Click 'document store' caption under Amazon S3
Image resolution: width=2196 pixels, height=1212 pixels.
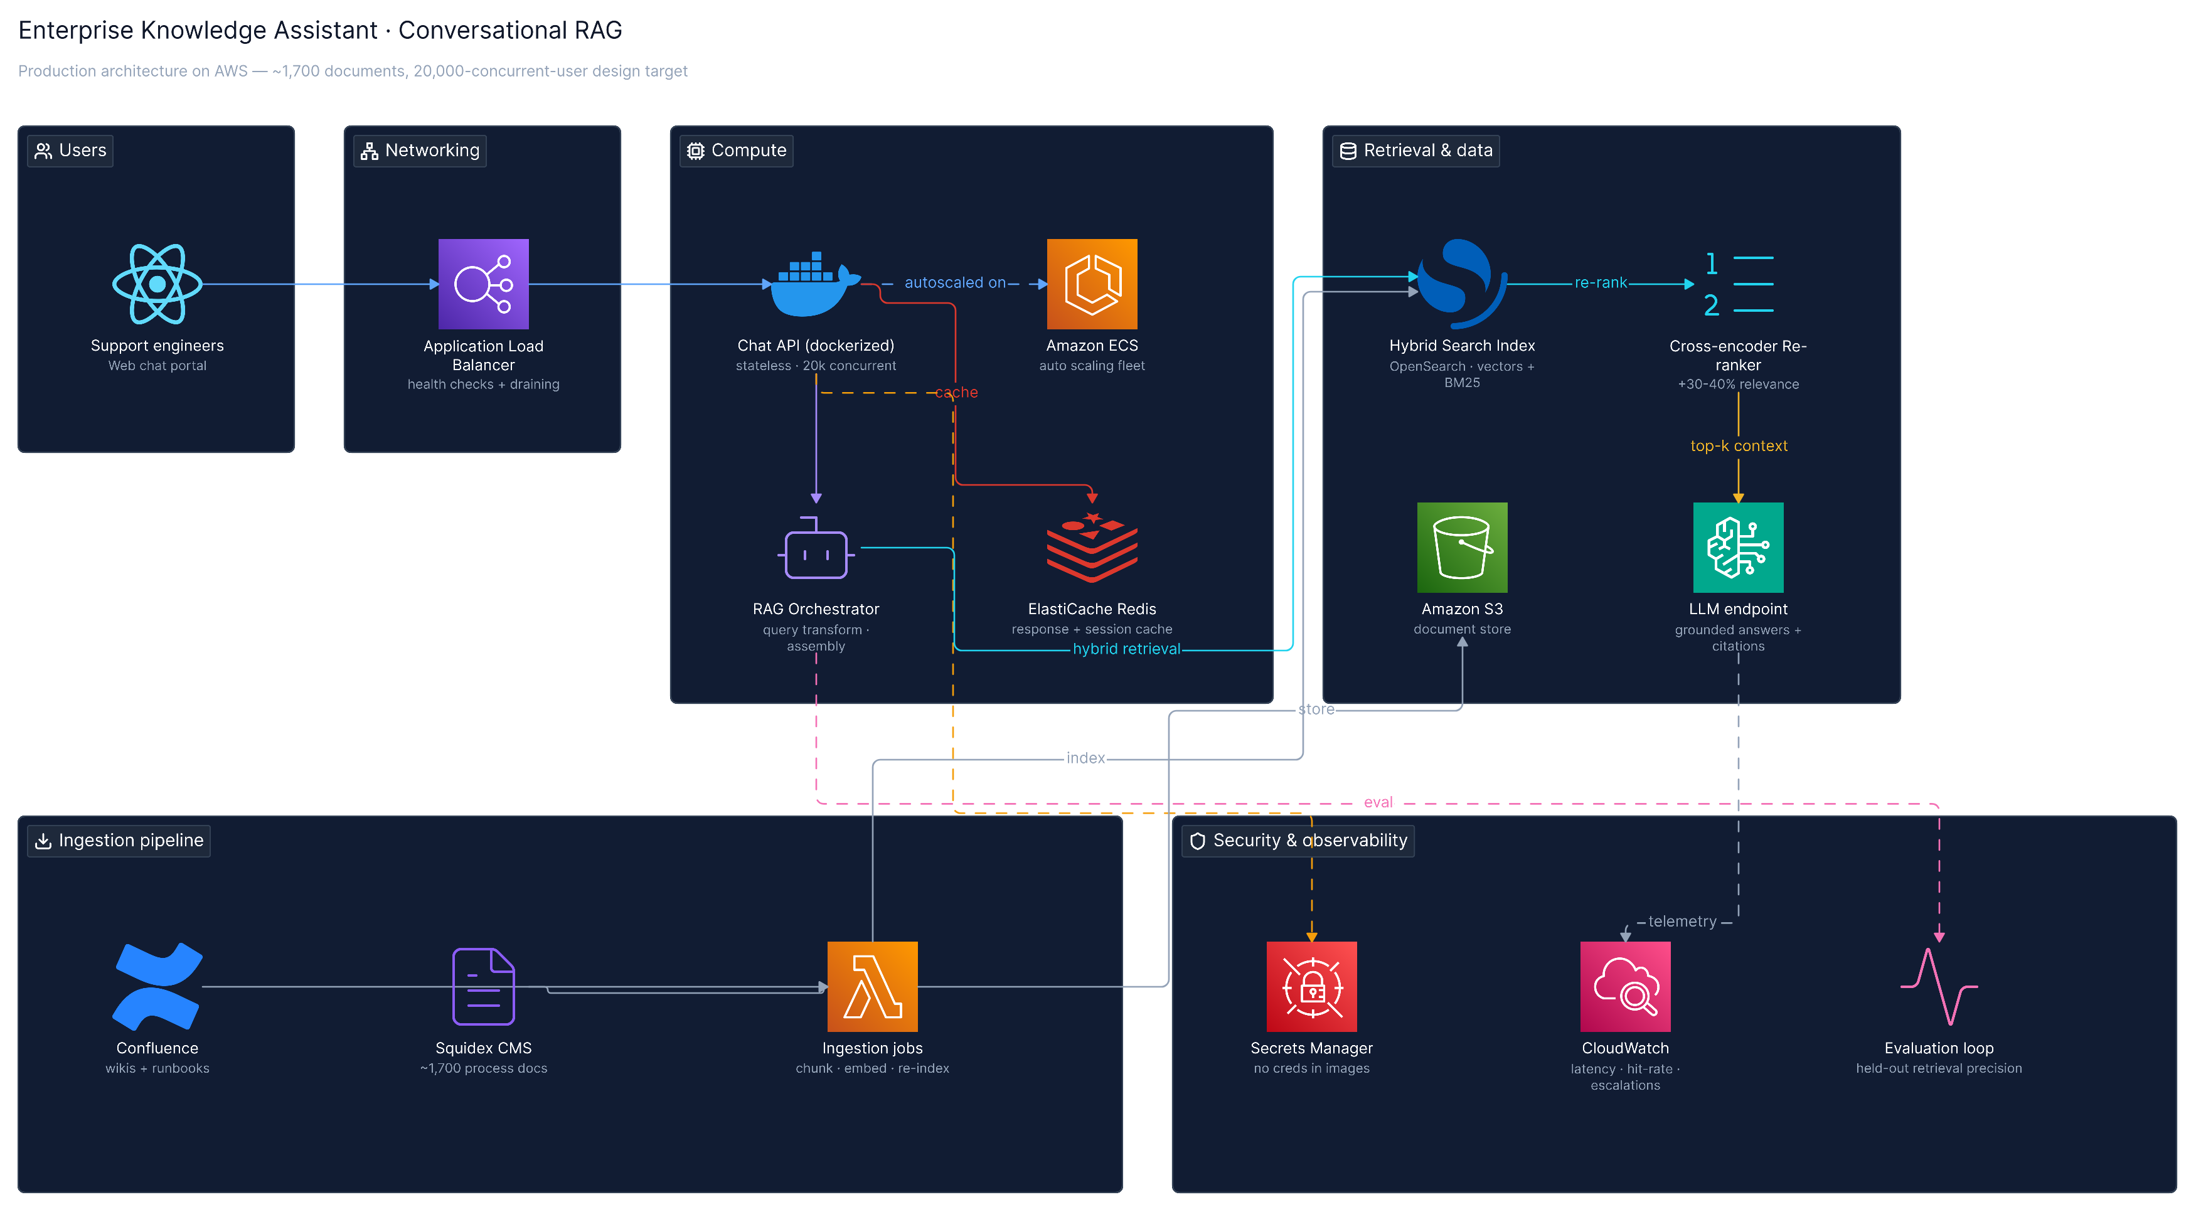click(1462, 629)
